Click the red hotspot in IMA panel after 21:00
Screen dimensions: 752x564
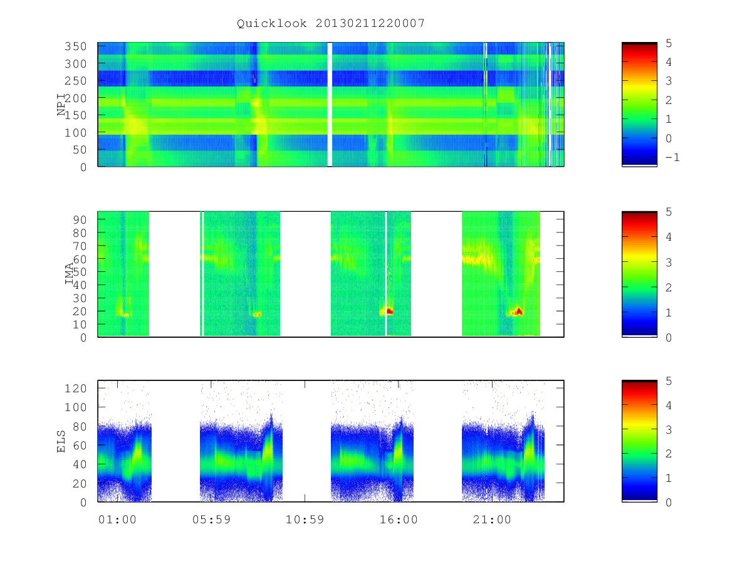tap(518, 311)
